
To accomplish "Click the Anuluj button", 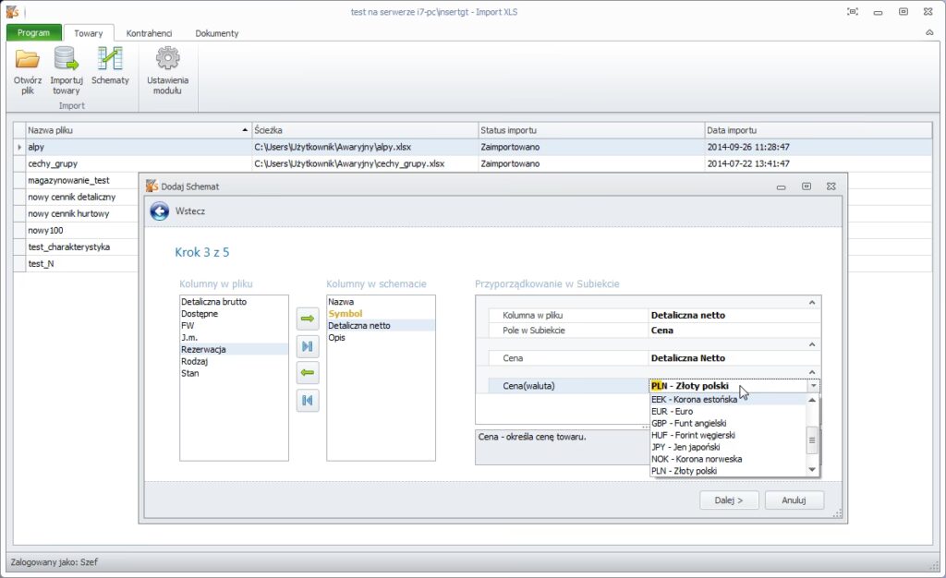I will tap(794, 500).
